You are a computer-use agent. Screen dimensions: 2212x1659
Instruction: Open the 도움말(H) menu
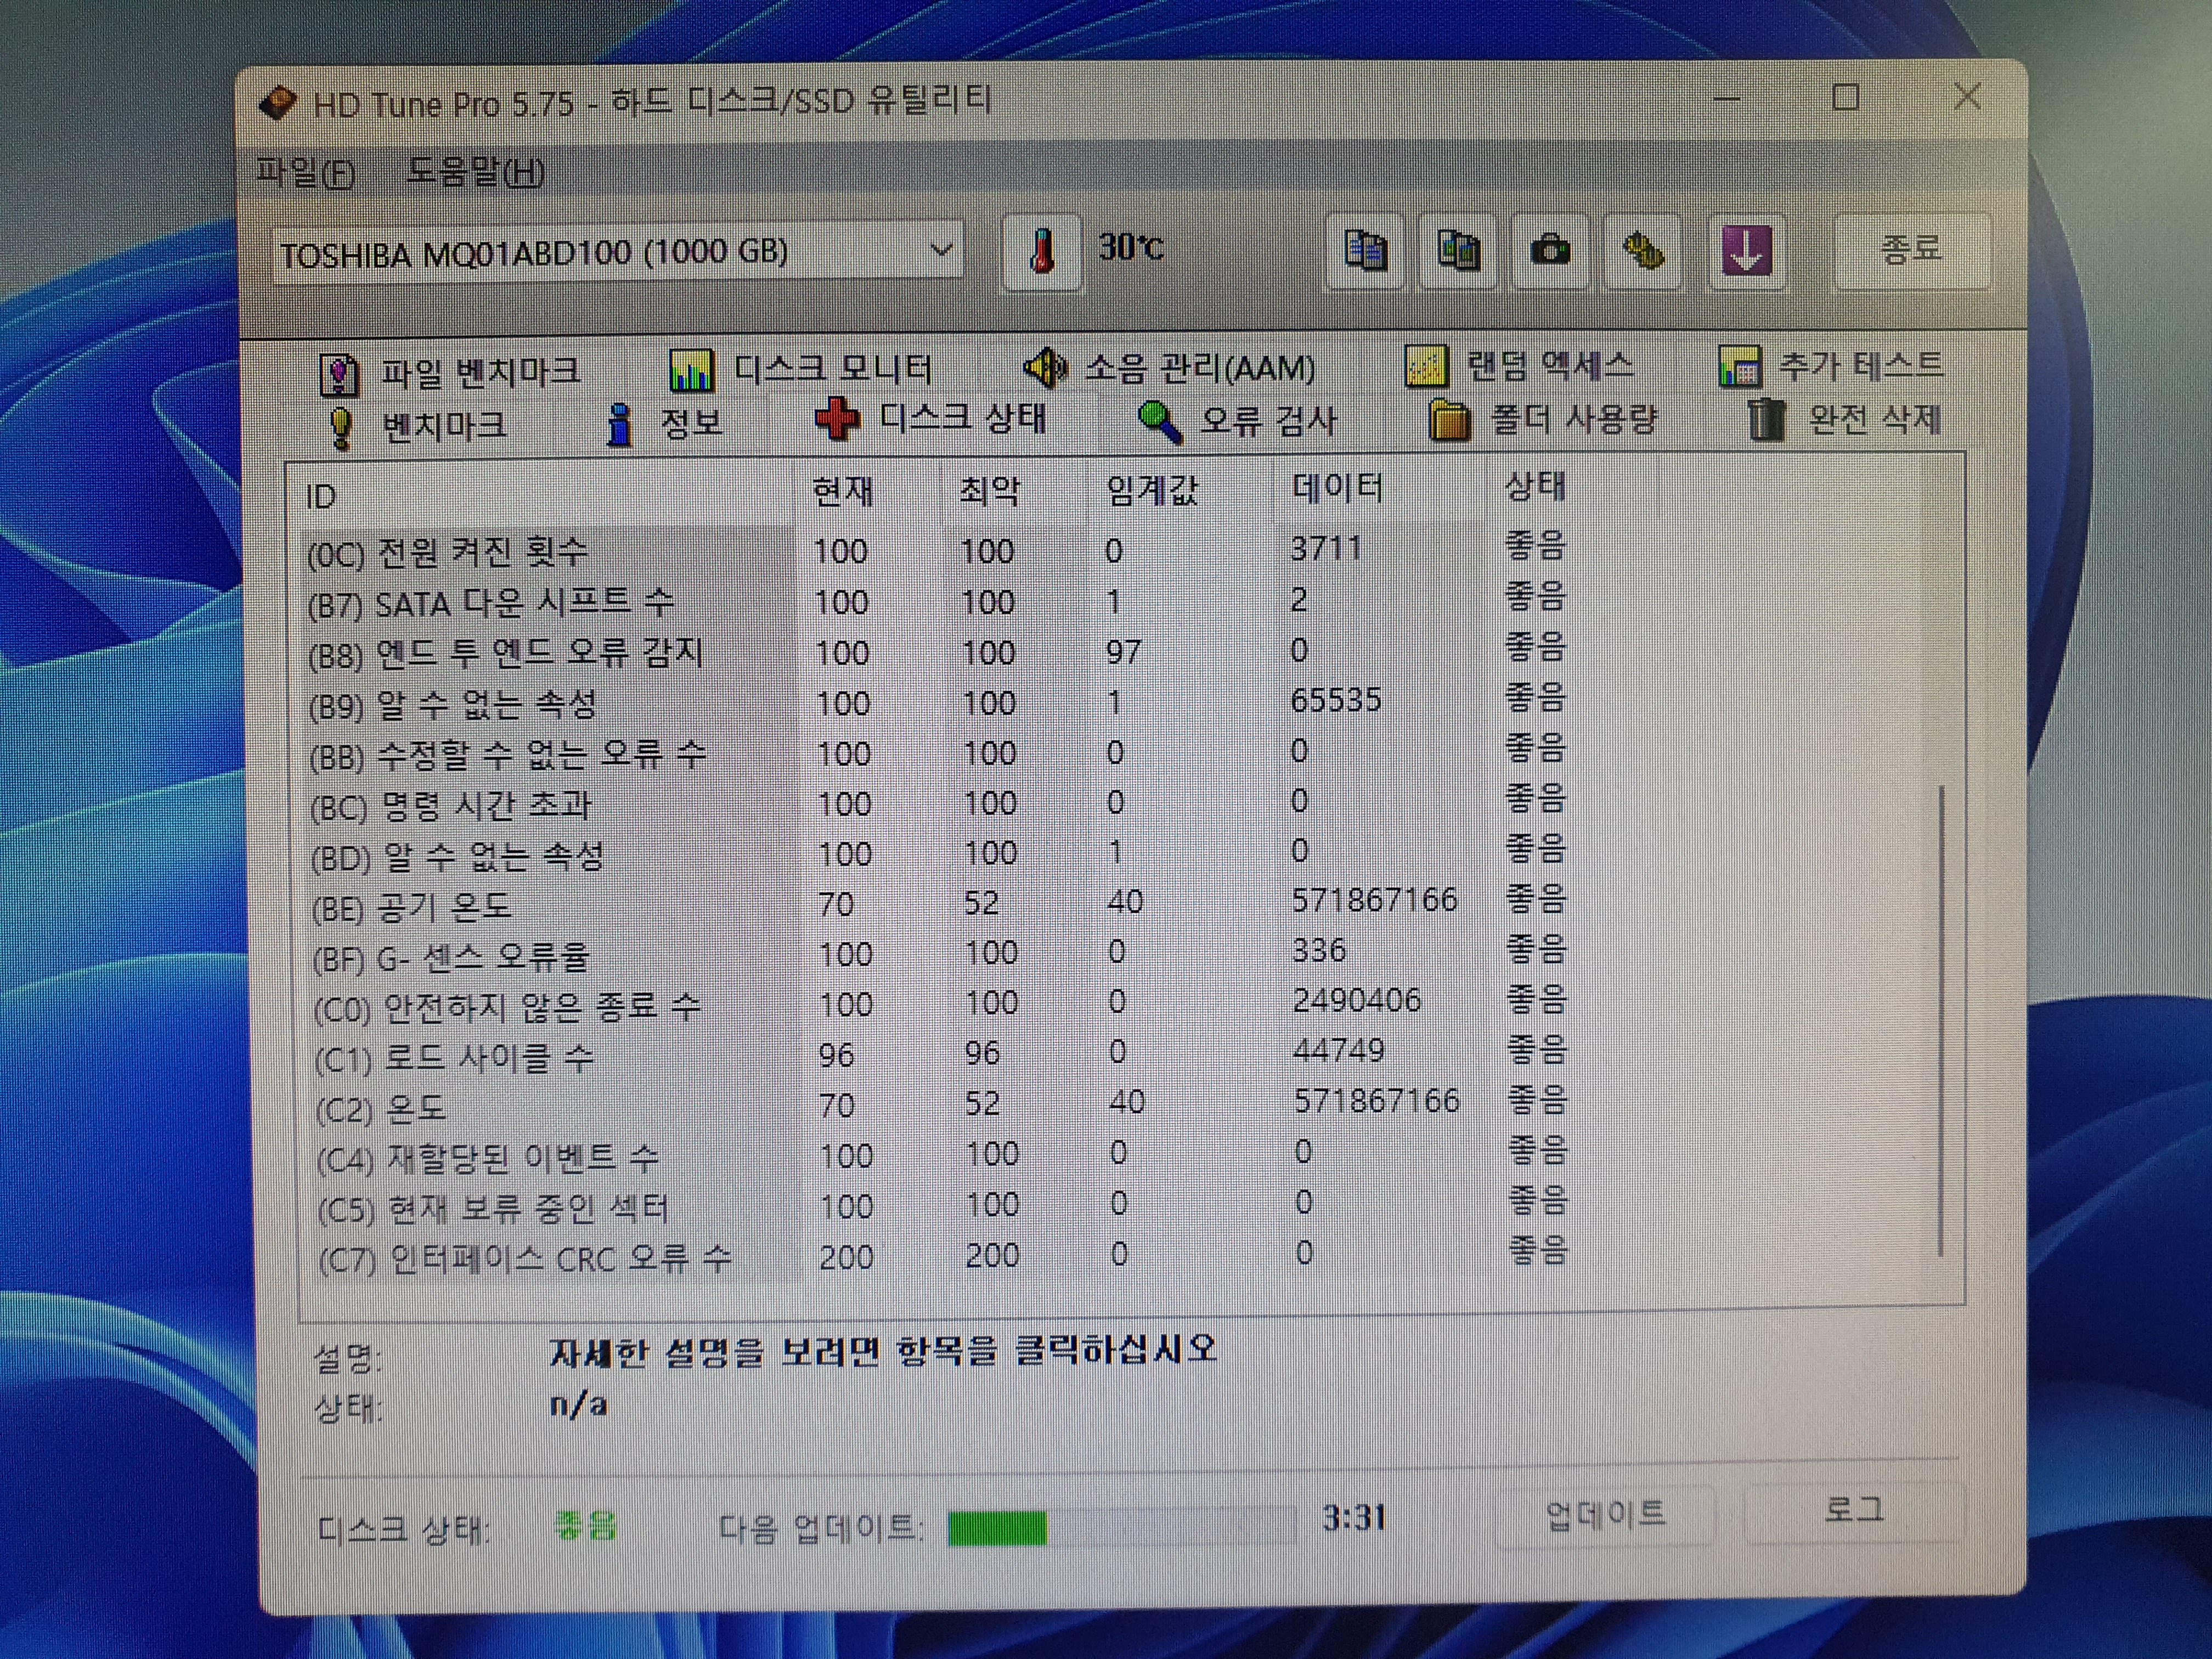pos(475,172)
